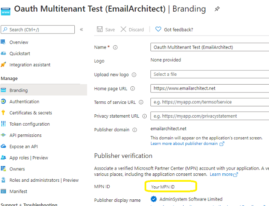Go to Authentication settings
This screenshot has height=206, width=269.
tap(24, 102)
